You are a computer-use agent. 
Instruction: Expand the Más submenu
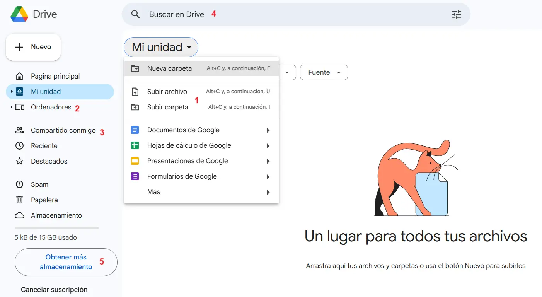tap(153, 191)
